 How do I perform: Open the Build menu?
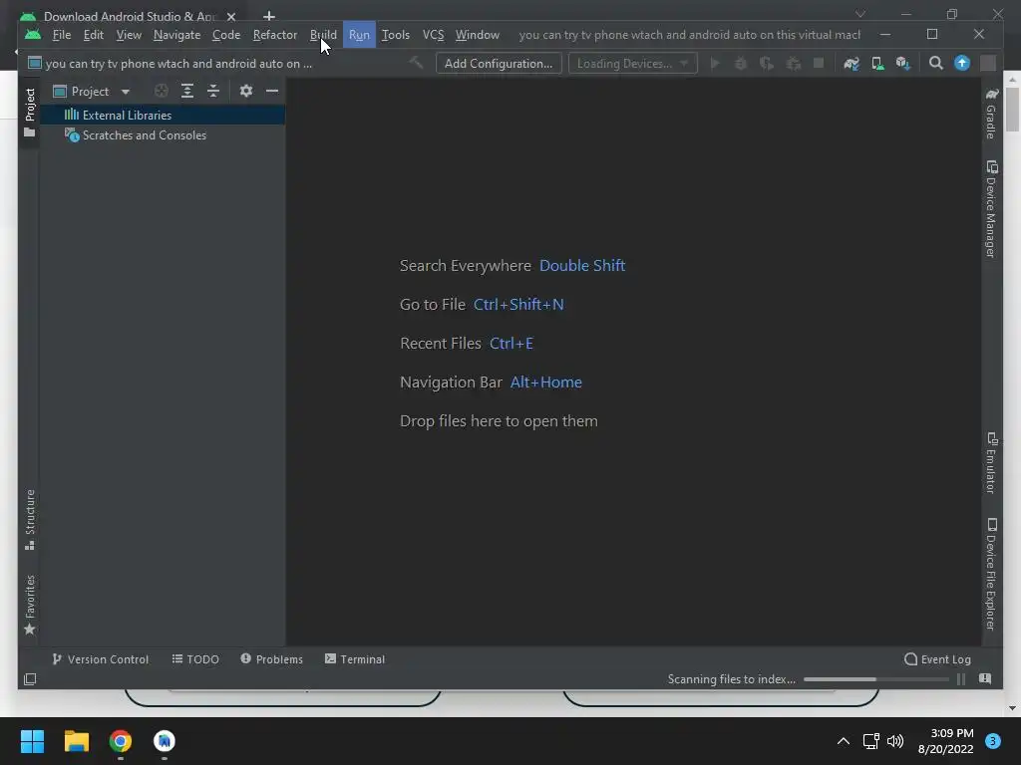click(x=323, y=35)
